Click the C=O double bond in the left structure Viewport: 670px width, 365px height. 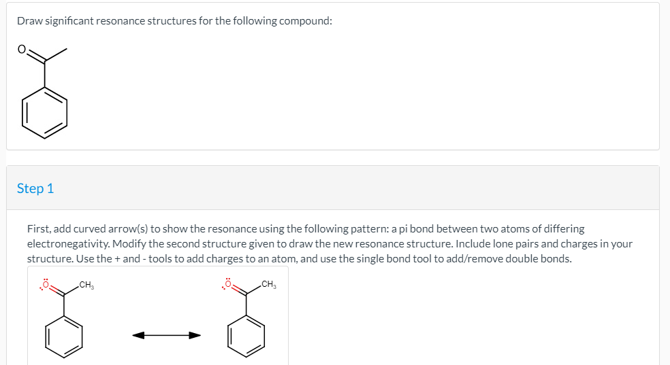coord(57,290)
